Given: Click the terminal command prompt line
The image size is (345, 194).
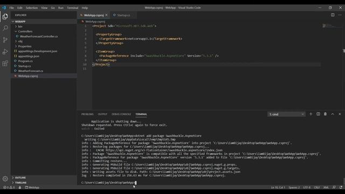Looking at the screenshot, I should (109, 183).
